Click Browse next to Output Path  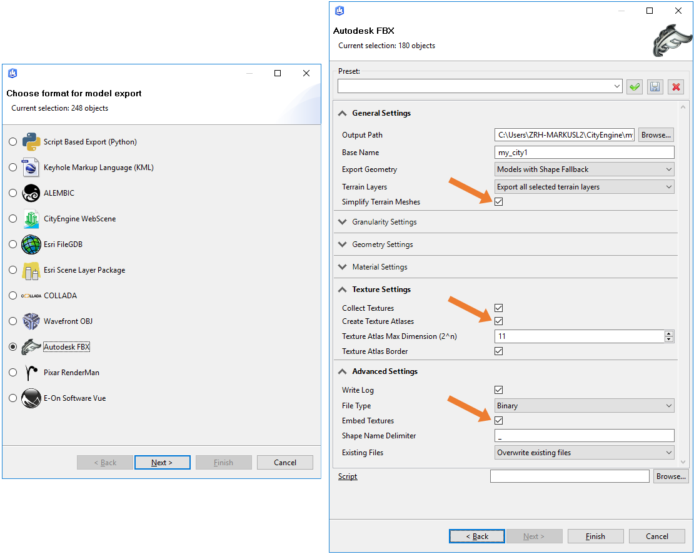coord(656,135)
